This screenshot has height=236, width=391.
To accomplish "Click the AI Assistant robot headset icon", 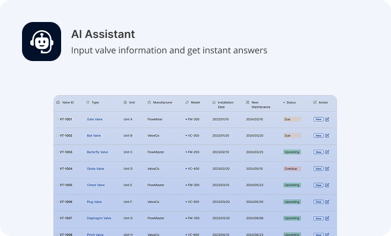I will (x=41, y=41).
